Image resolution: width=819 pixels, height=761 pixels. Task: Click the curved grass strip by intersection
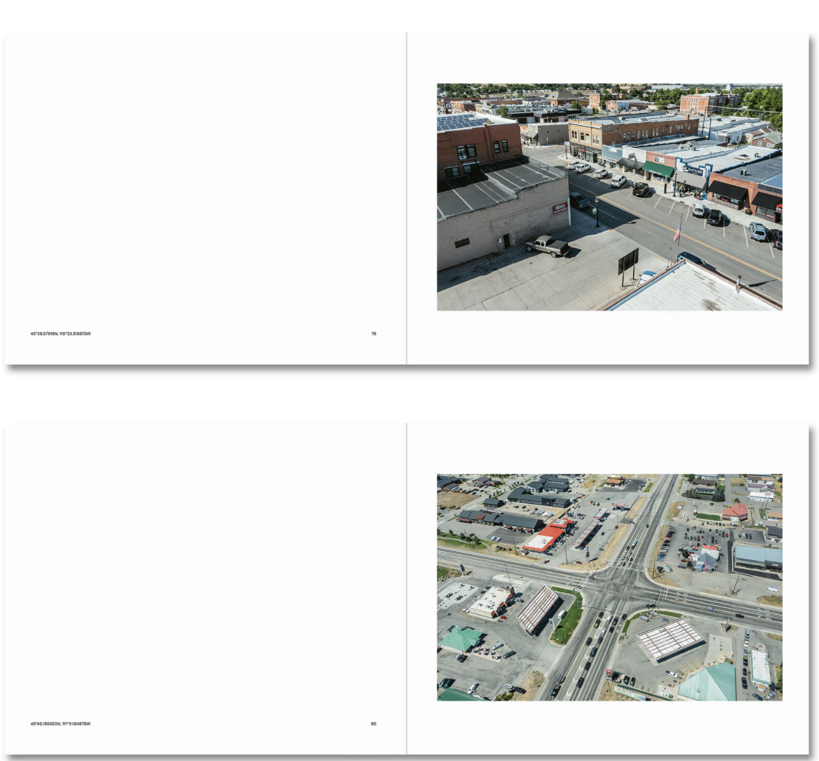coord(569,618)
